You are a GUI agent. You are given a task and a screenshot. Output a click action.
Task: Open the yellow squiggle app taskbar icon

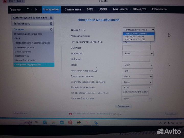coord(79,123)
